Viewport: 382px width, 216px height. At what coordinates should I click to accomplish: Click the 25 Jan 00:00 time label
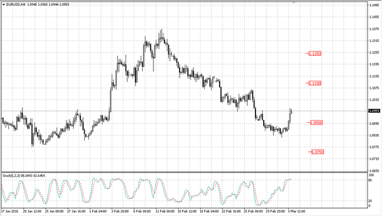point(54,211)
